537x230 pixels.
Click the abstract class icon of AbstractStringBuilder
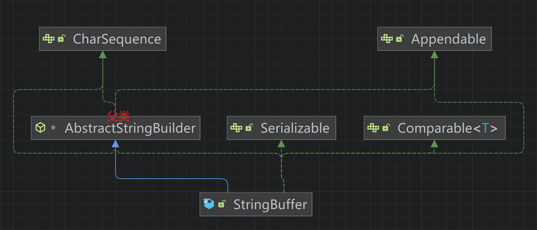pos(40,128)
